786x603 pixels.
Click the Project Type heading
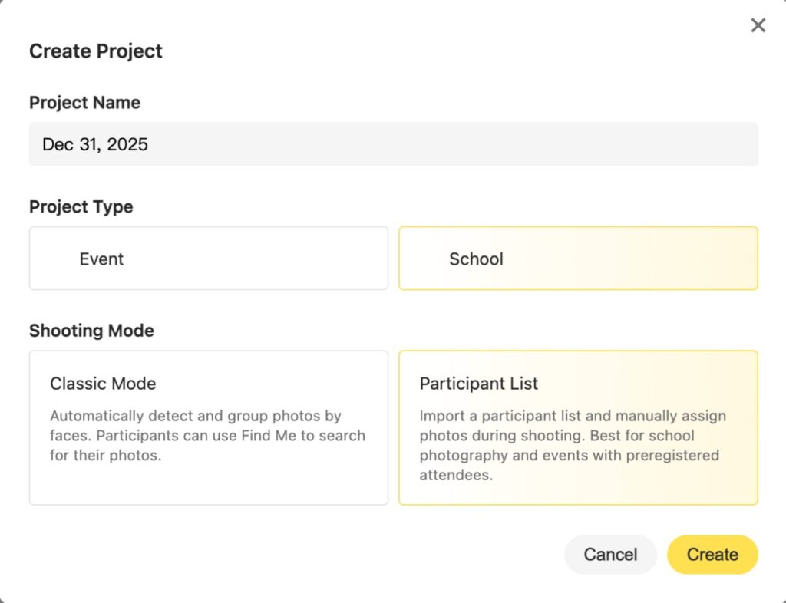[x=81, y=207]
